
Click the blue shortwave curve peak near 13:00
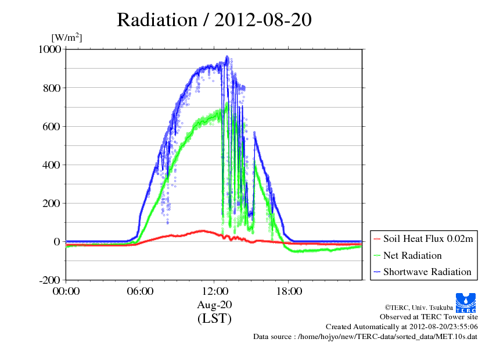[x=227, y=58]
